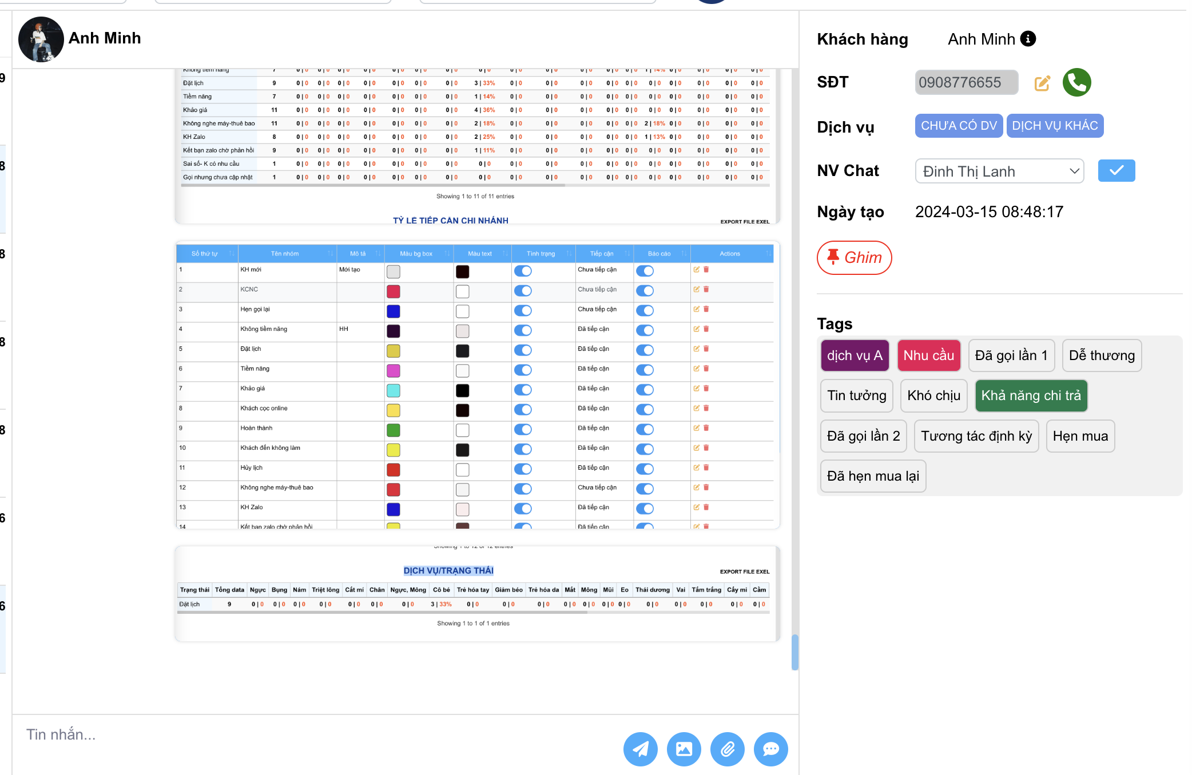Sort by Tình trạng column
Image resolution: width=1192 pixels, height=775 pixels.
(543, 254)
